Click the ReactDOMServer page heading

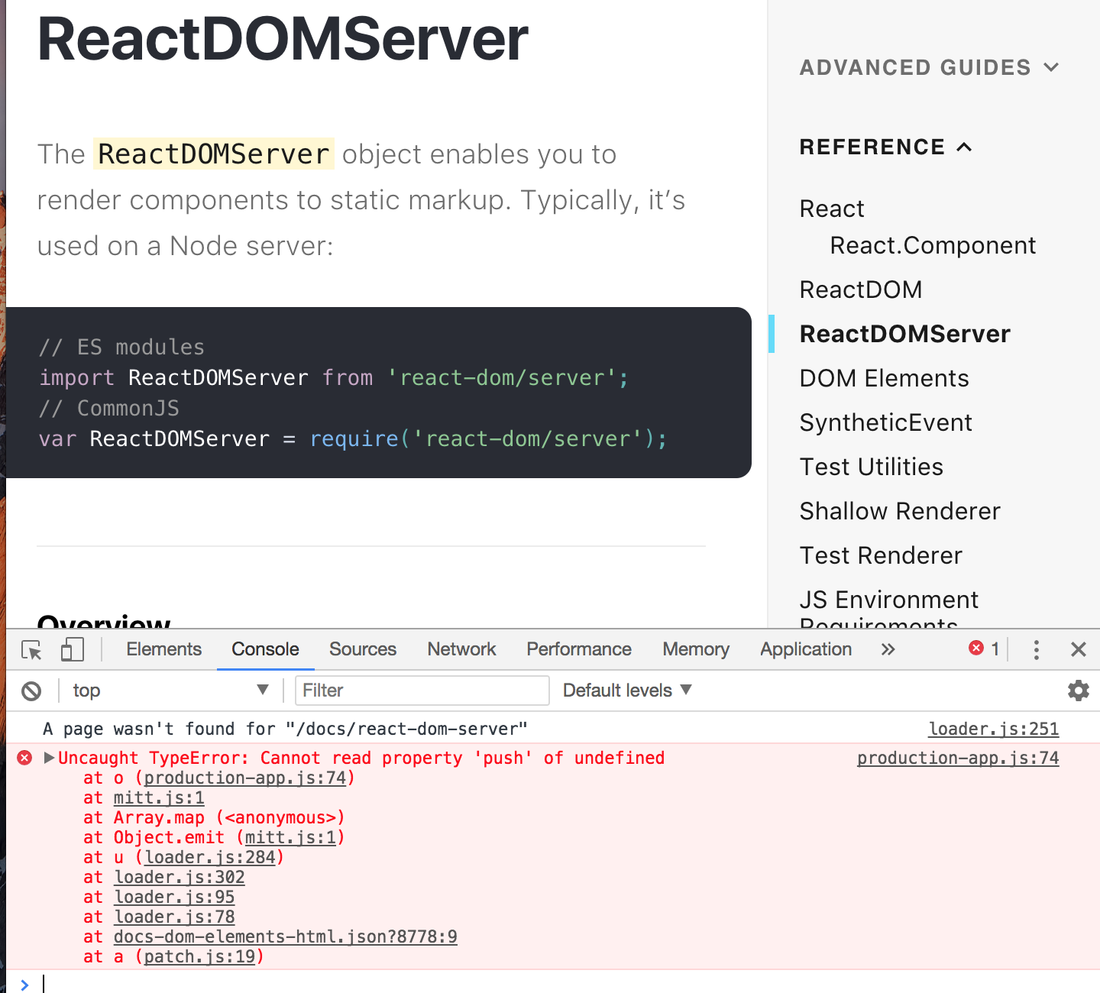click(283, 38)
